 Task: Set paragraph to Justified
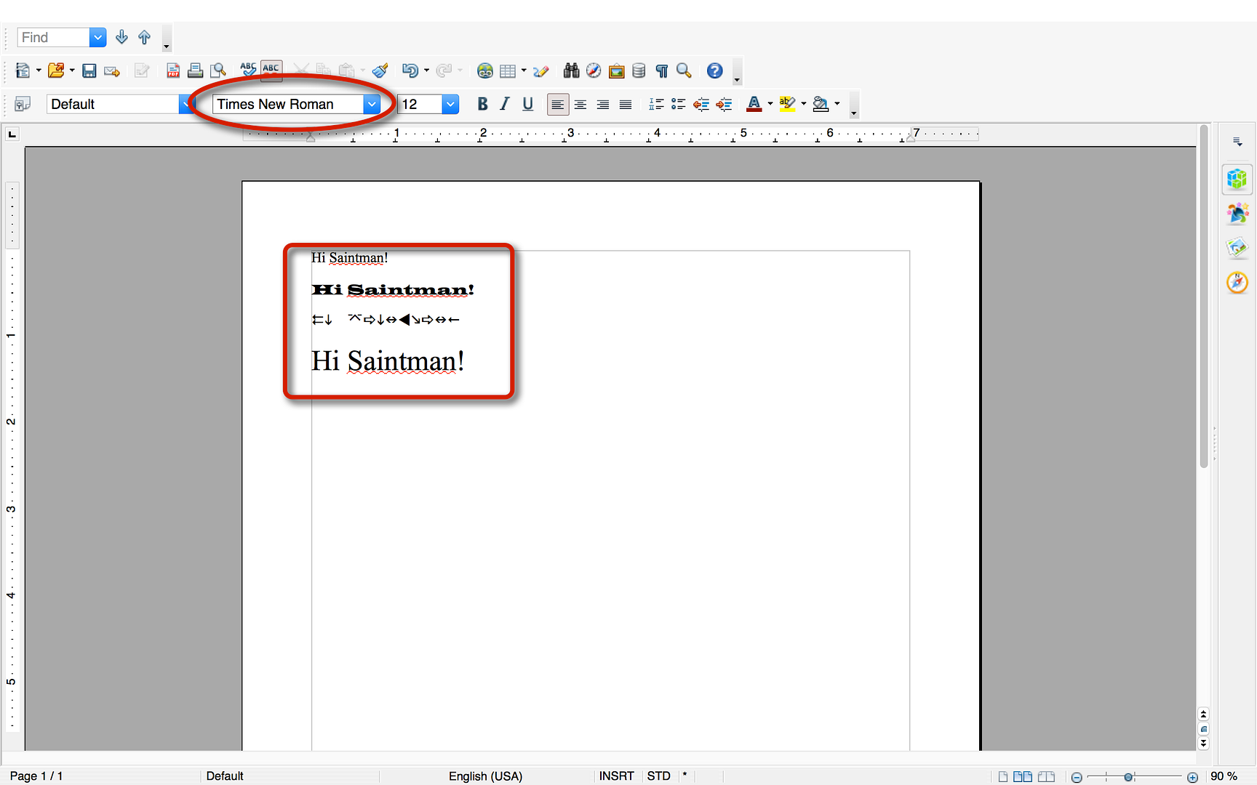pos(625,105)
